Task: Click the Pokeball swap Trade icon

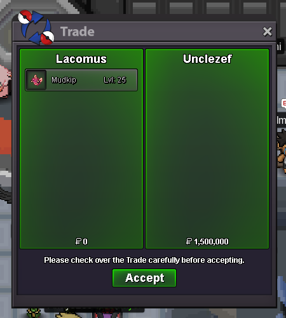Action: [x=36, y=27]
